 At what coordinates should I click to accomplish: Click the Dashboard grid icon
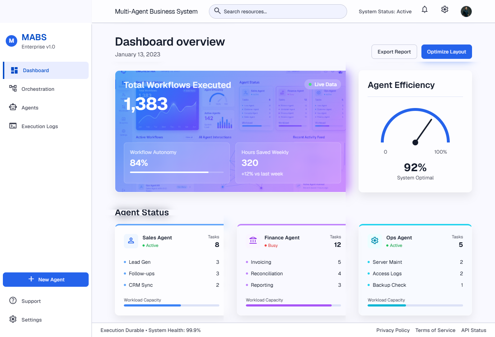(14, 70)
